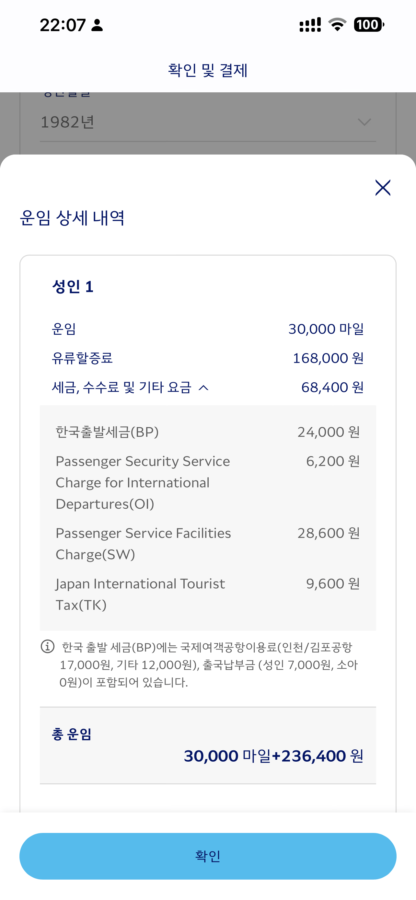Tap the 성인 1 passenger heading
The width and height of the screenshot is (416, 900).
73,286
